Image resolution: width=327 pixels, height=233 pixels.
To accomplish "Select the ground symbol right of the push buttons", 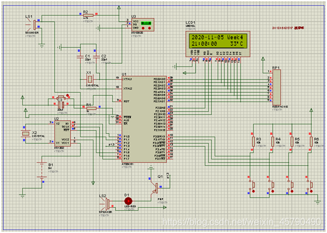I will (x=318, y=202).
